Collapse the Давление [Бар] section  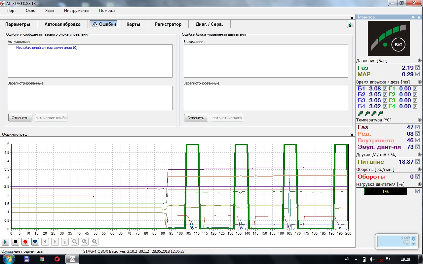tap(419, 61)
